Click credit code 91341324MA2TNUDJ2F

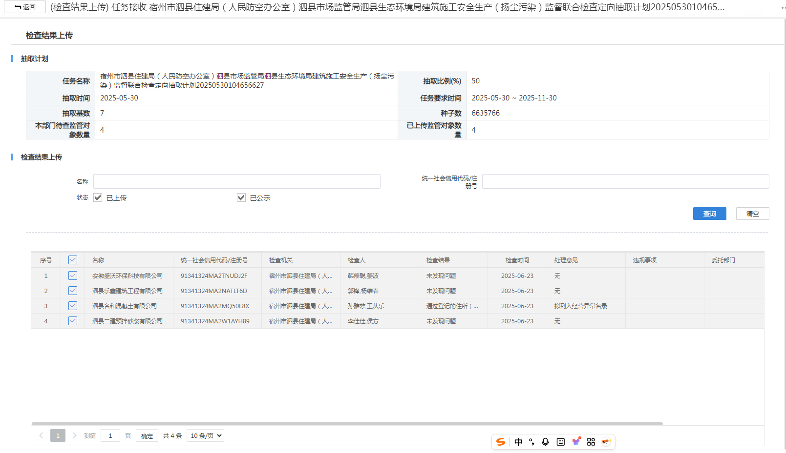pyautogui.click(x=214, y=276)
